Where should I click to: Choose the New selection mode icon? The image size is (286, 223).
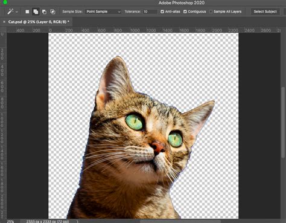point(27,11)
